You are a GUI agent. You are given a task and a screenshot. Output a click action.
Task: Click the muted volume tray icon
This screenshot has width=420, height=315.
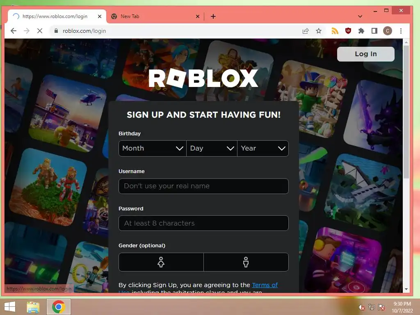pyautogui.click(x=362, y=307)
